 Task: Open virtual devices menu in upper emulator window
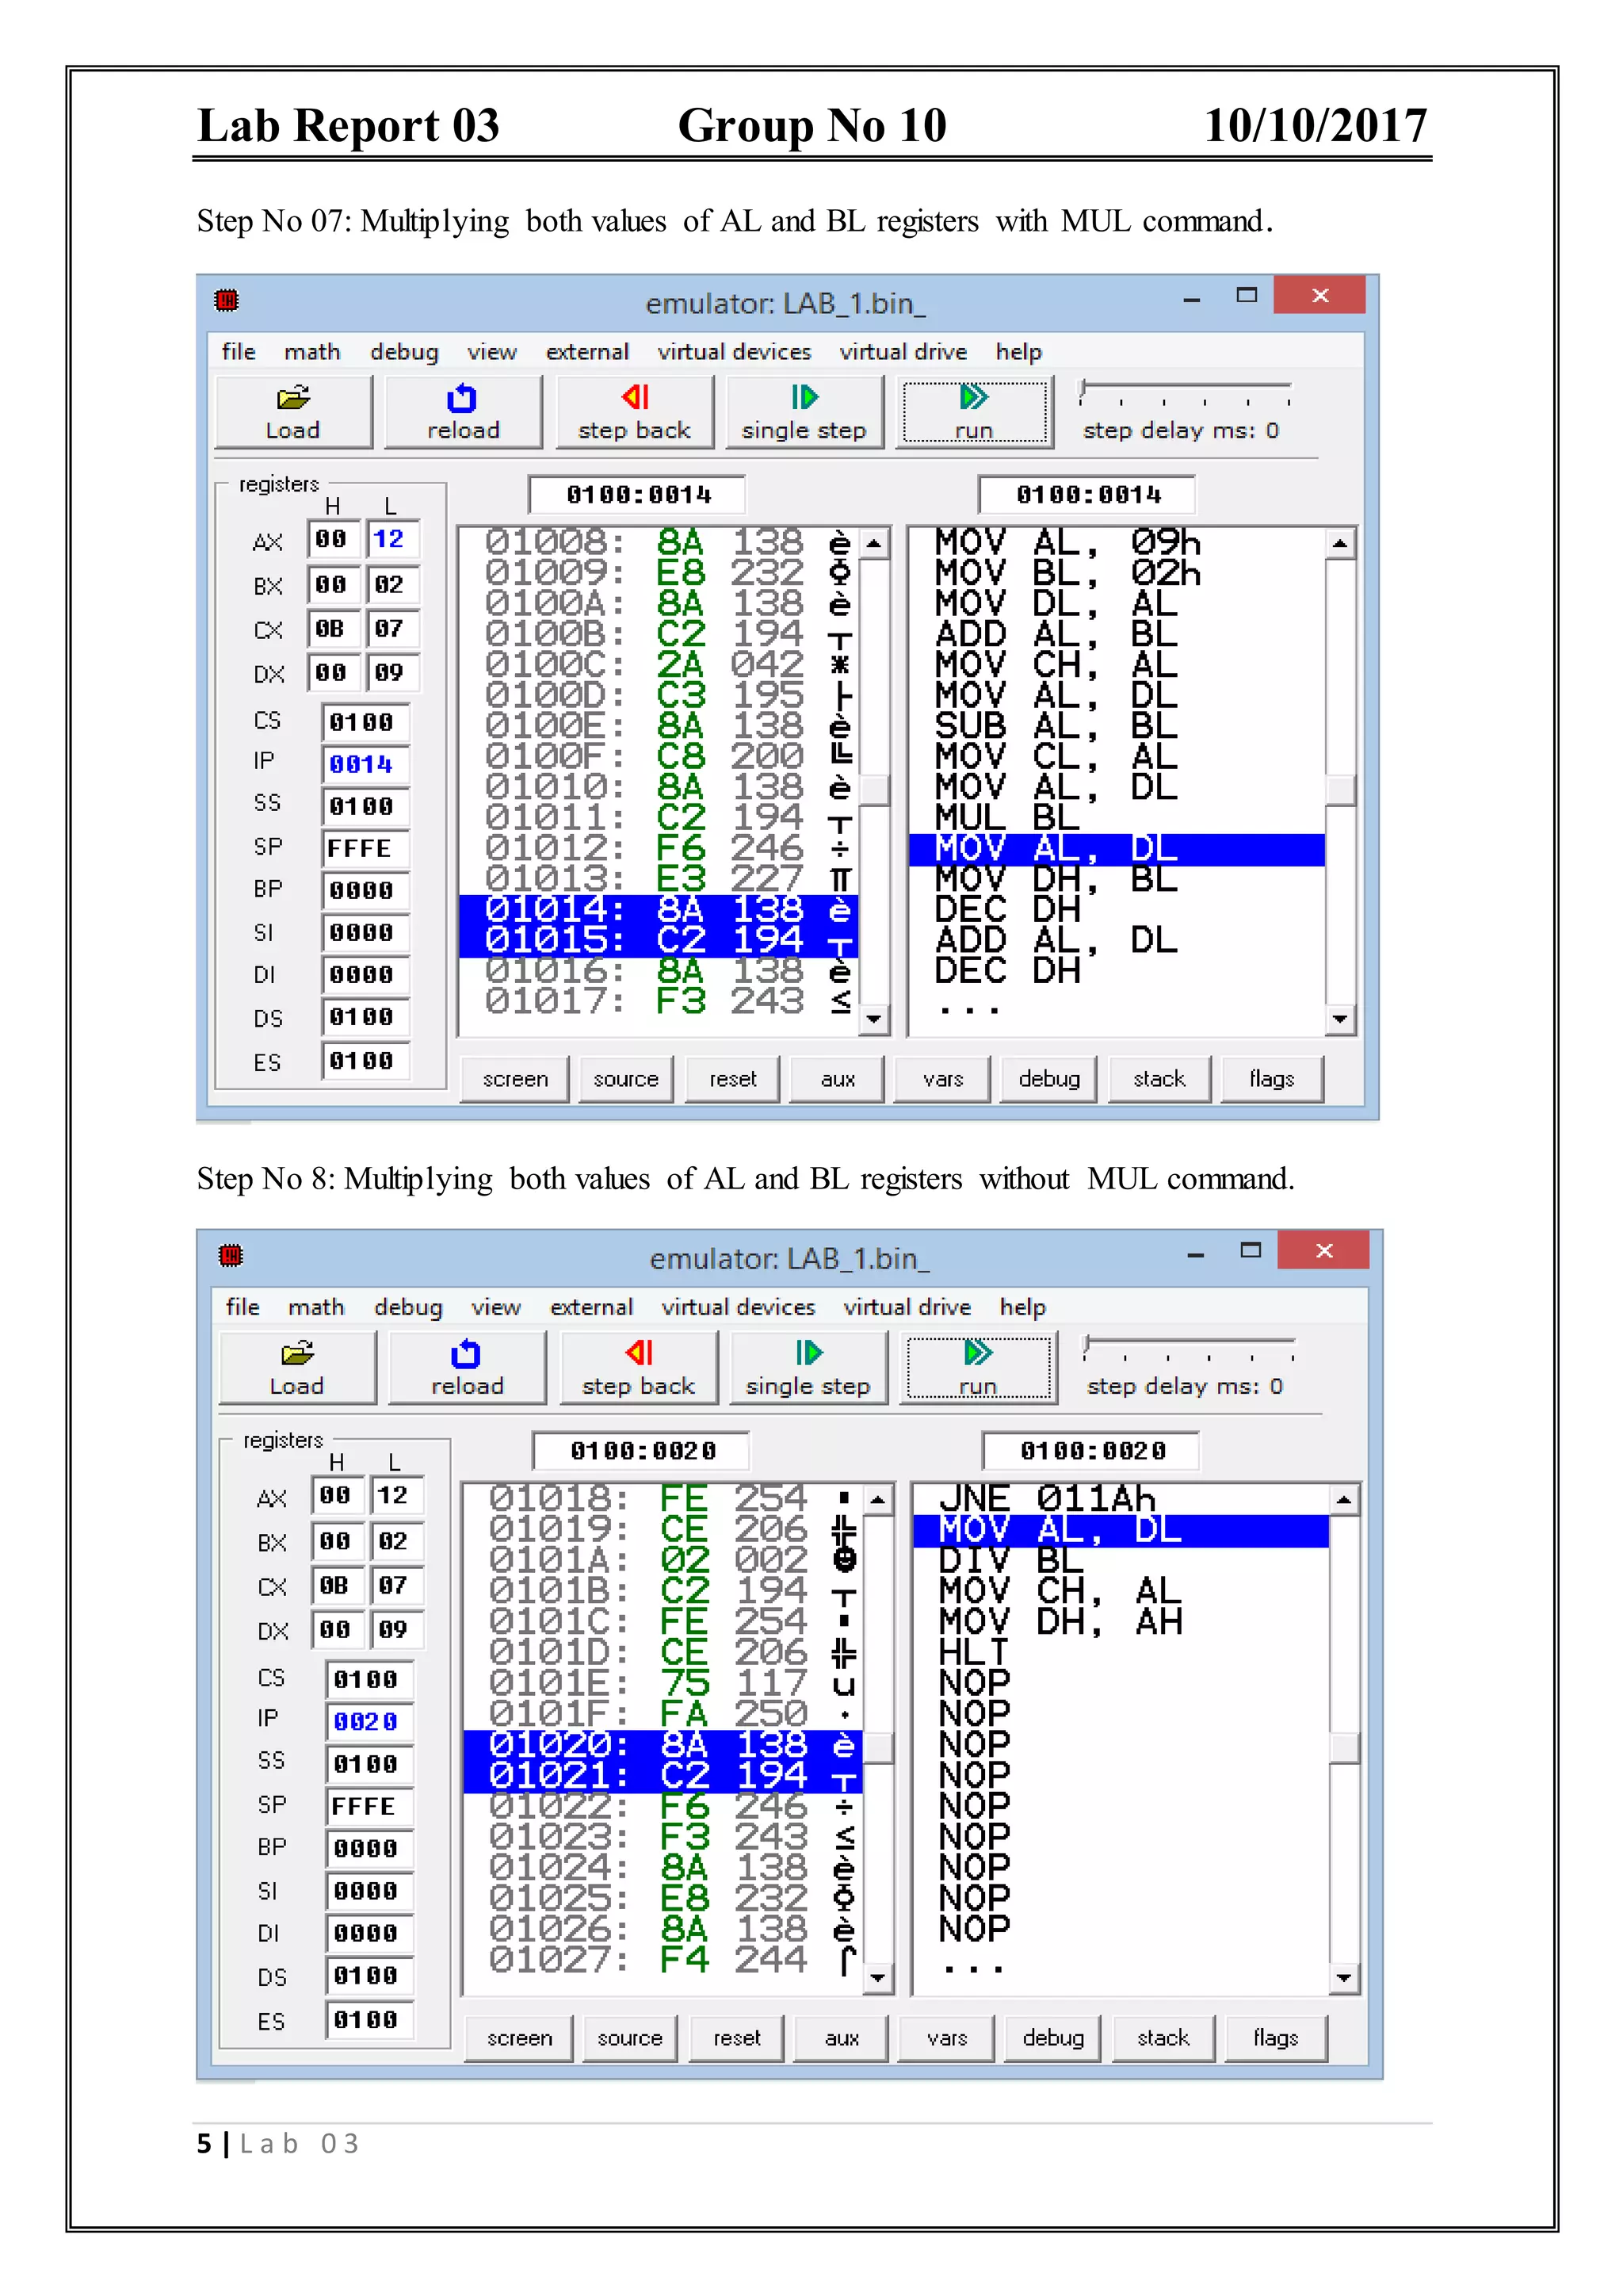click(x=735, y=352)
